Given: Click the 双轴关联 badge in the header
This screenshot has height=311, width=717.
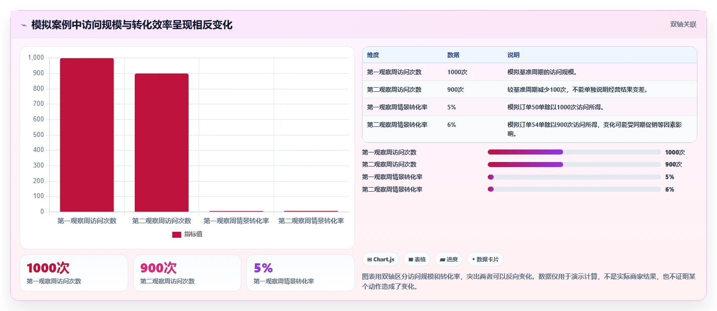Looking at the screenshot, I should (x=683, y=24).
